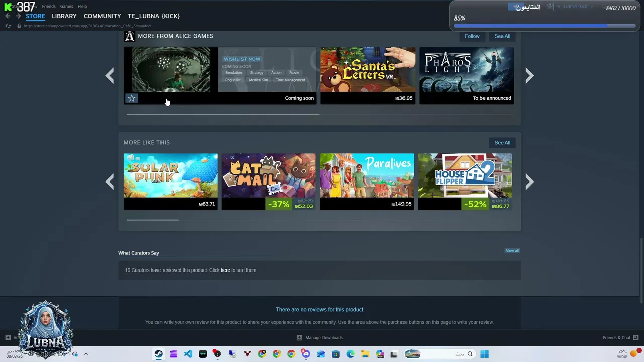The width and height of the screenshot is (644, 362).
Task: Click the Alice Games developer logo
Action: click(x=129, y=36)
